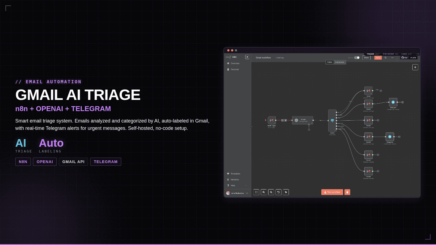436x245 pixels.
Task: Click the Share button
Action: (366, 58)
